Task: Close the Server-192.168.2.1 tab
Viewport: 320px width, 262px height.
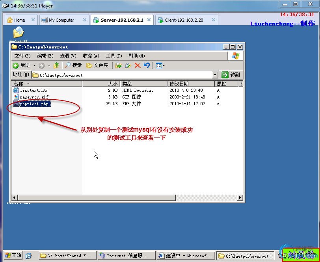Action: coord(149,20)
